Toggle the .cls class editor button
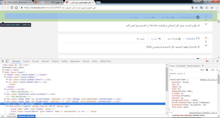Screen dimensions: 220x118 click(x=212, y=70)
